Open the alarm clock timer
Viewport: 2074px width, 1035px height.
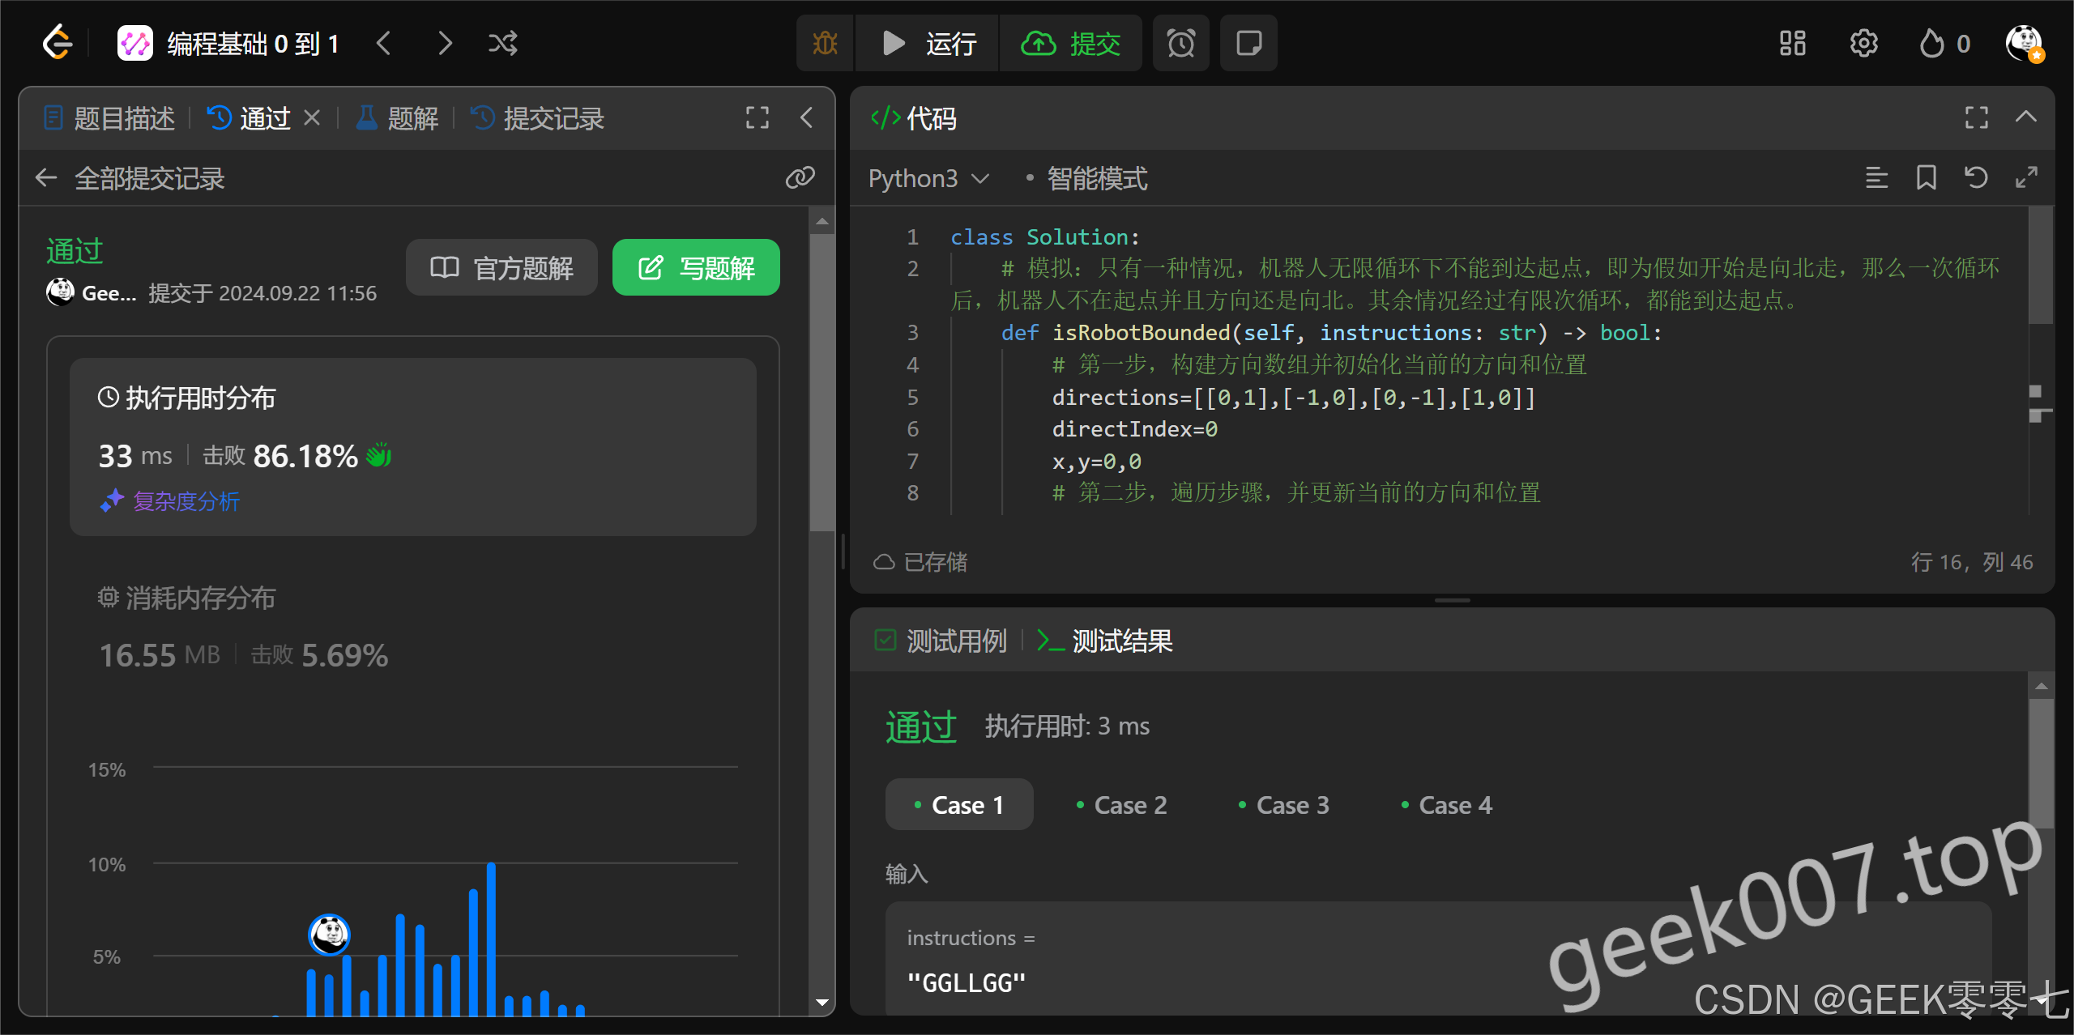click(x=1180, y=43)
